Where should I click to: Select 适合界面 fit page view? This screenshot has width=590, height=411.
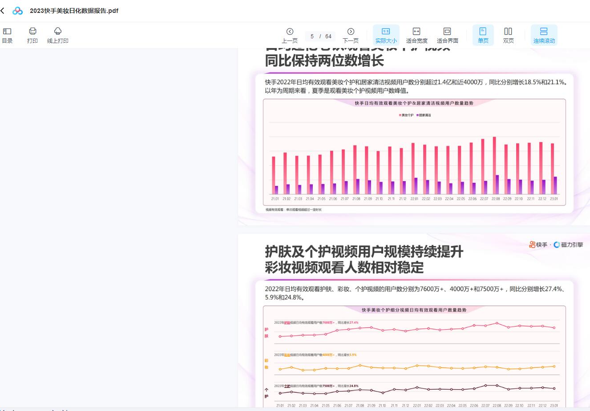[x=447, y=35]
